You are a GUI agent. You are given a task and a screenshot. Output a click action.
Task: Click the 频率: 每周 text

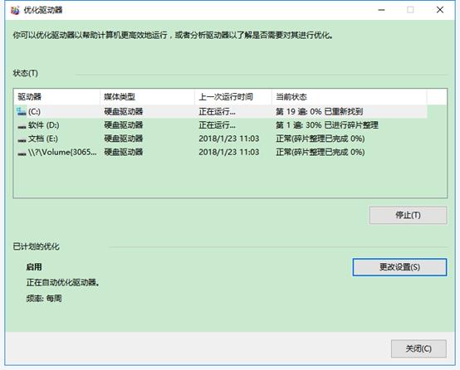pos(44,299)
